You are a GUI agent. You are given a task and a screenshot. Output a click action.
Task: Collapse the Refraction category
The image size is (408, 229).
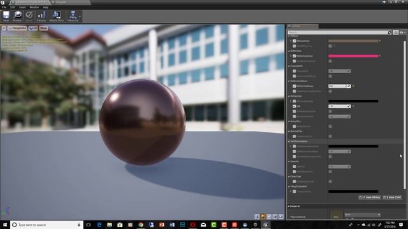click(x=289, y=96)
